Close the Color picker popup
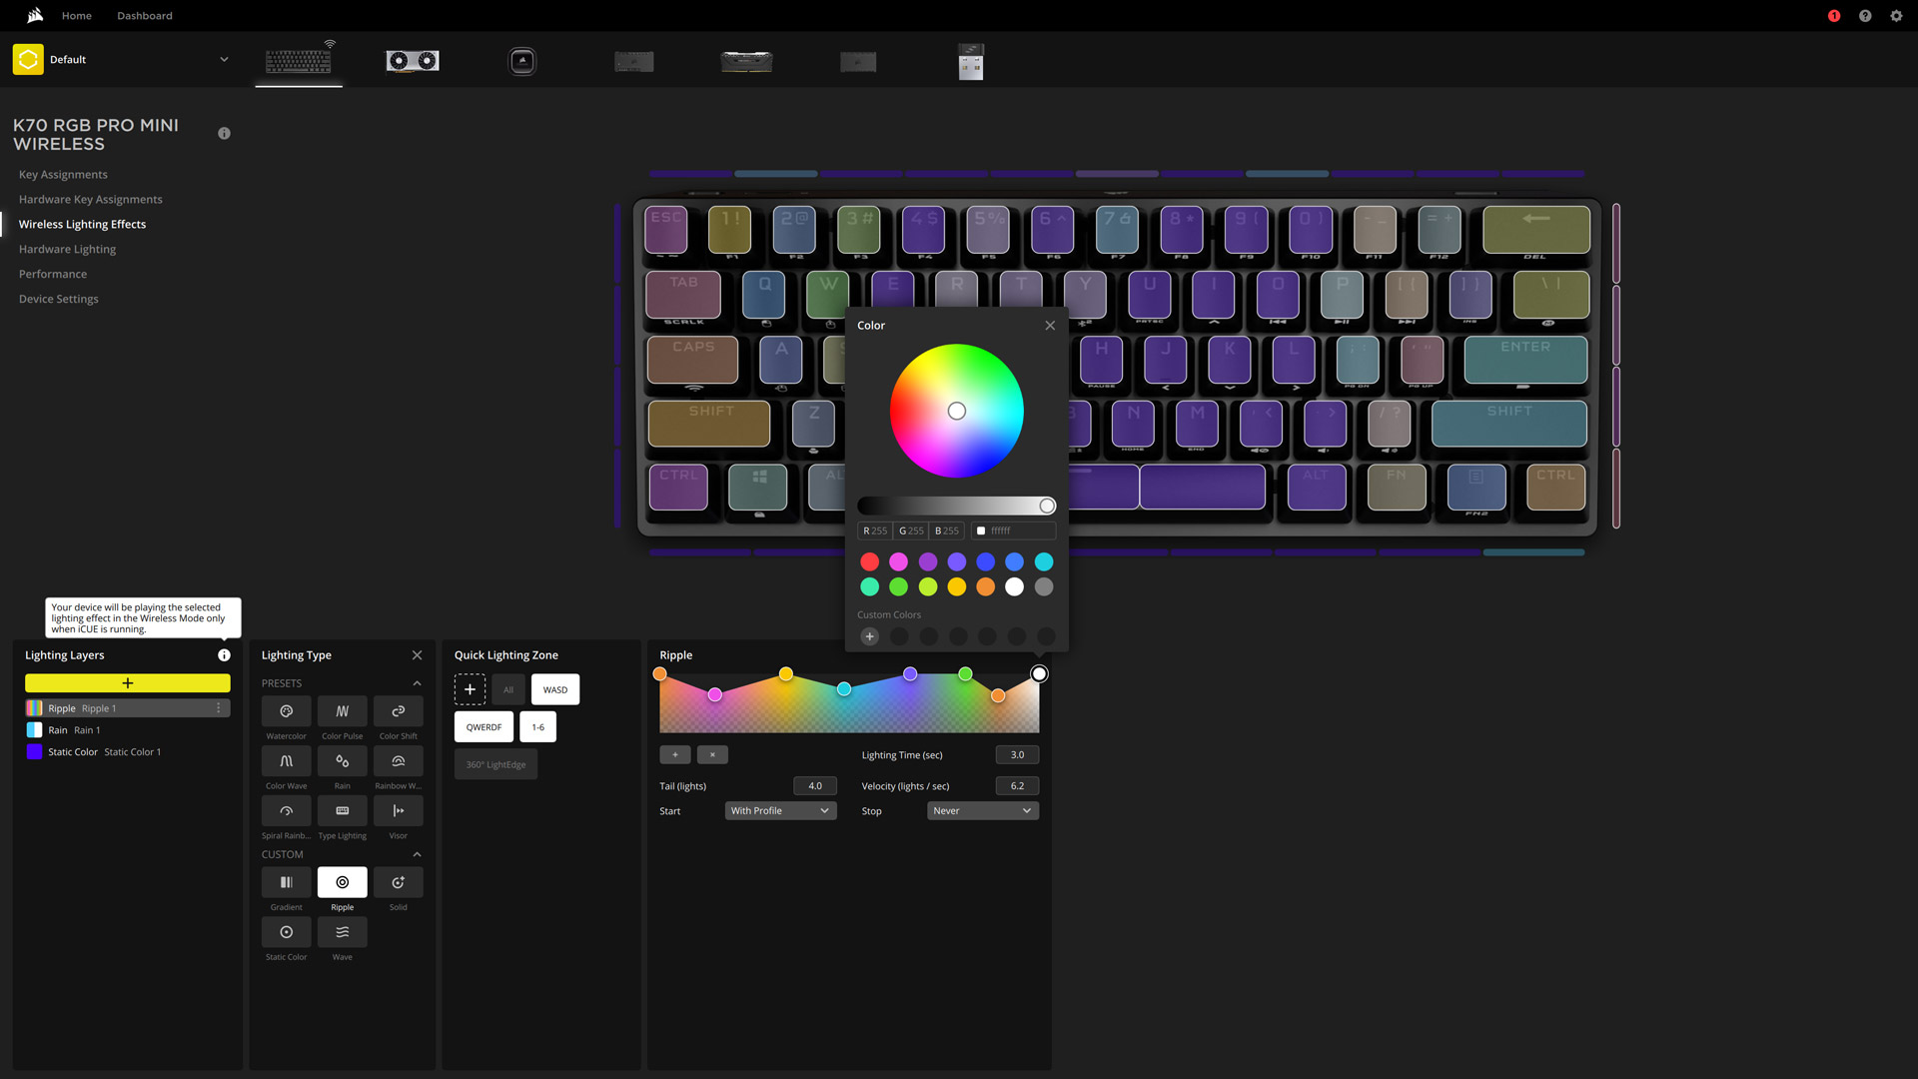Image resolution: width=1918 pixels, height=1079 pixels. tap(1050, 326)
